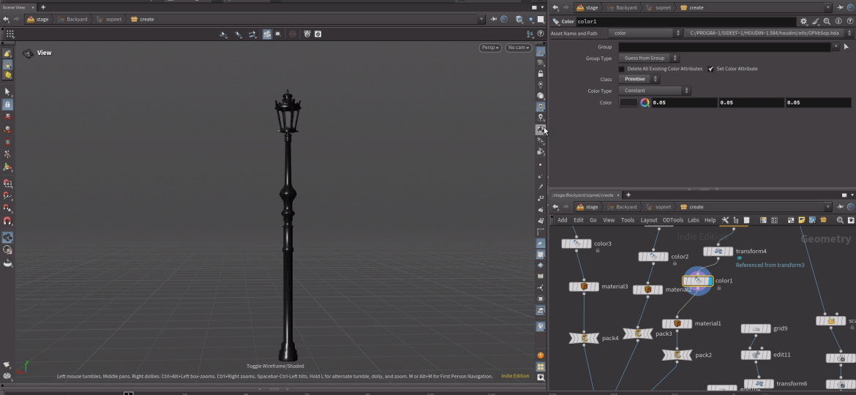Toggle the display flag on color1 node
The image size is (856, 395).
click(709, 281)
